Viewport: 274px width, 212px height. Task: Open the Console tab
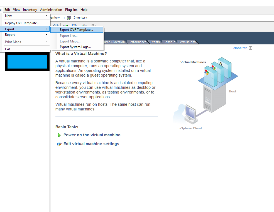[x=169, y=42]
